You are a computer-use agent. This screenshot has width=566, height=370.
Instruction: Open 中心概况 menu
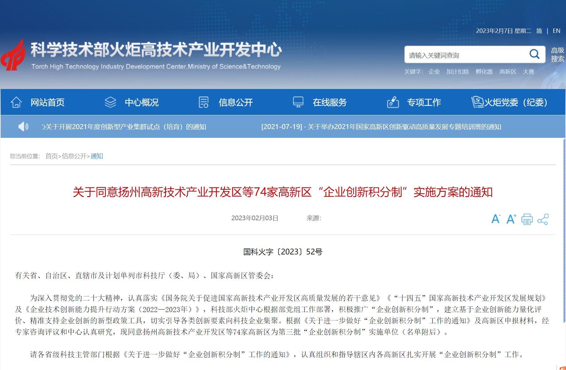(x=141, y=102)
